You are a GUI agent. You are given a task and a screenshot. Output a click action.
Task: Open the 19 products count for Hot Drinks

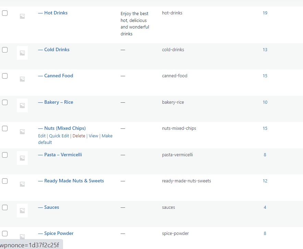point(265,13)
